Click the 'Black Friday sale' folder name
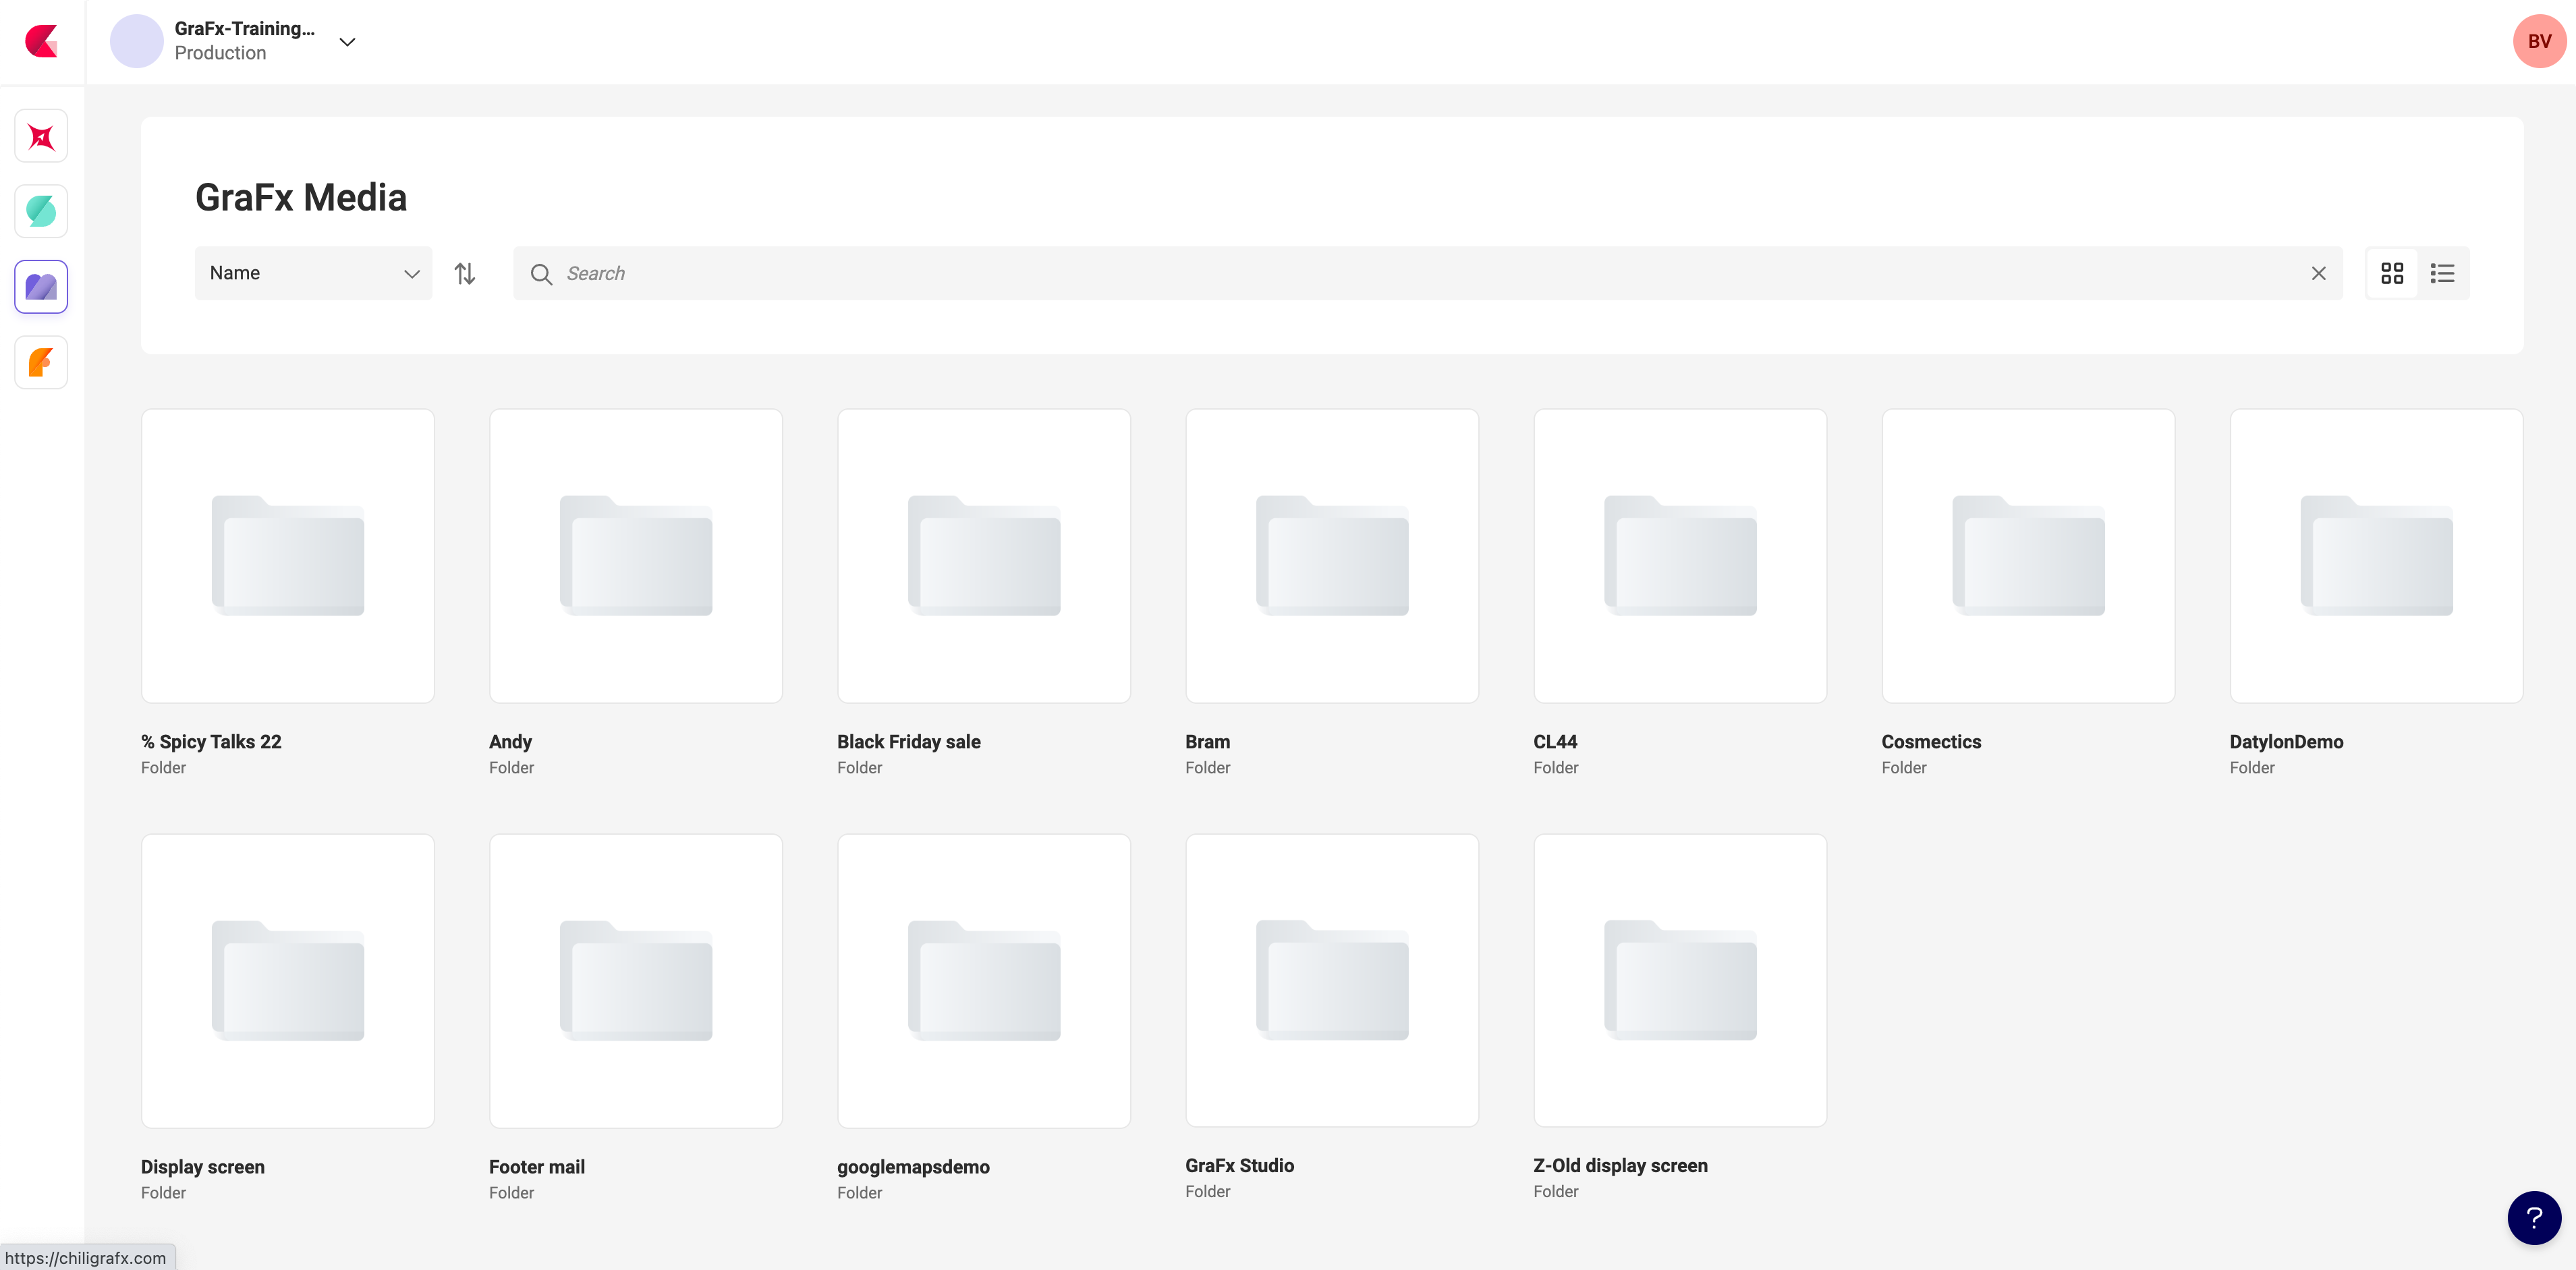2576x1270 pixels. (908, 742)
